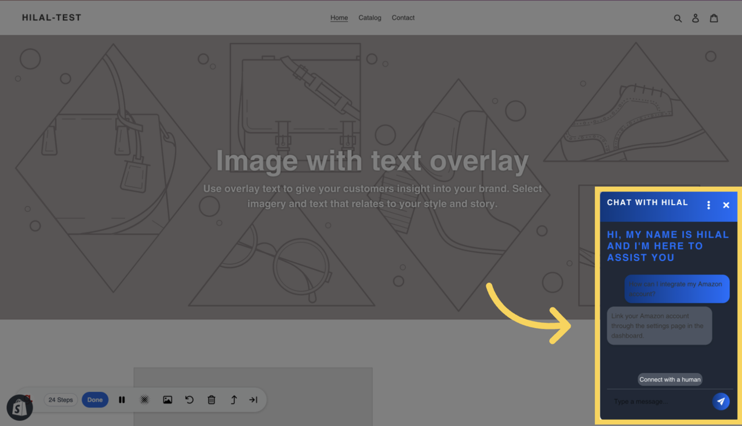Image resolution: width=742 pixels, height=426 pixels.
Task: Click the shopping cart icon
Action: coord(714,18)
